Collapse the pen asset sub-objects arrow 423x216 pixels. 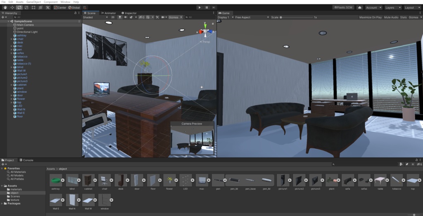[225, 180]
